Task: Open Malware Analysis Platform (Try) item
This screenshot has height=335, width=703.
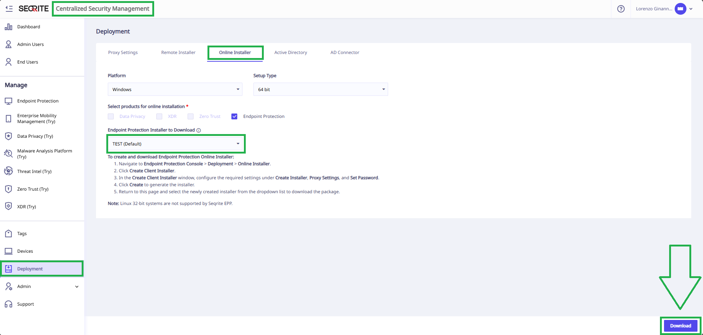Action: click(x=45, y=154)
